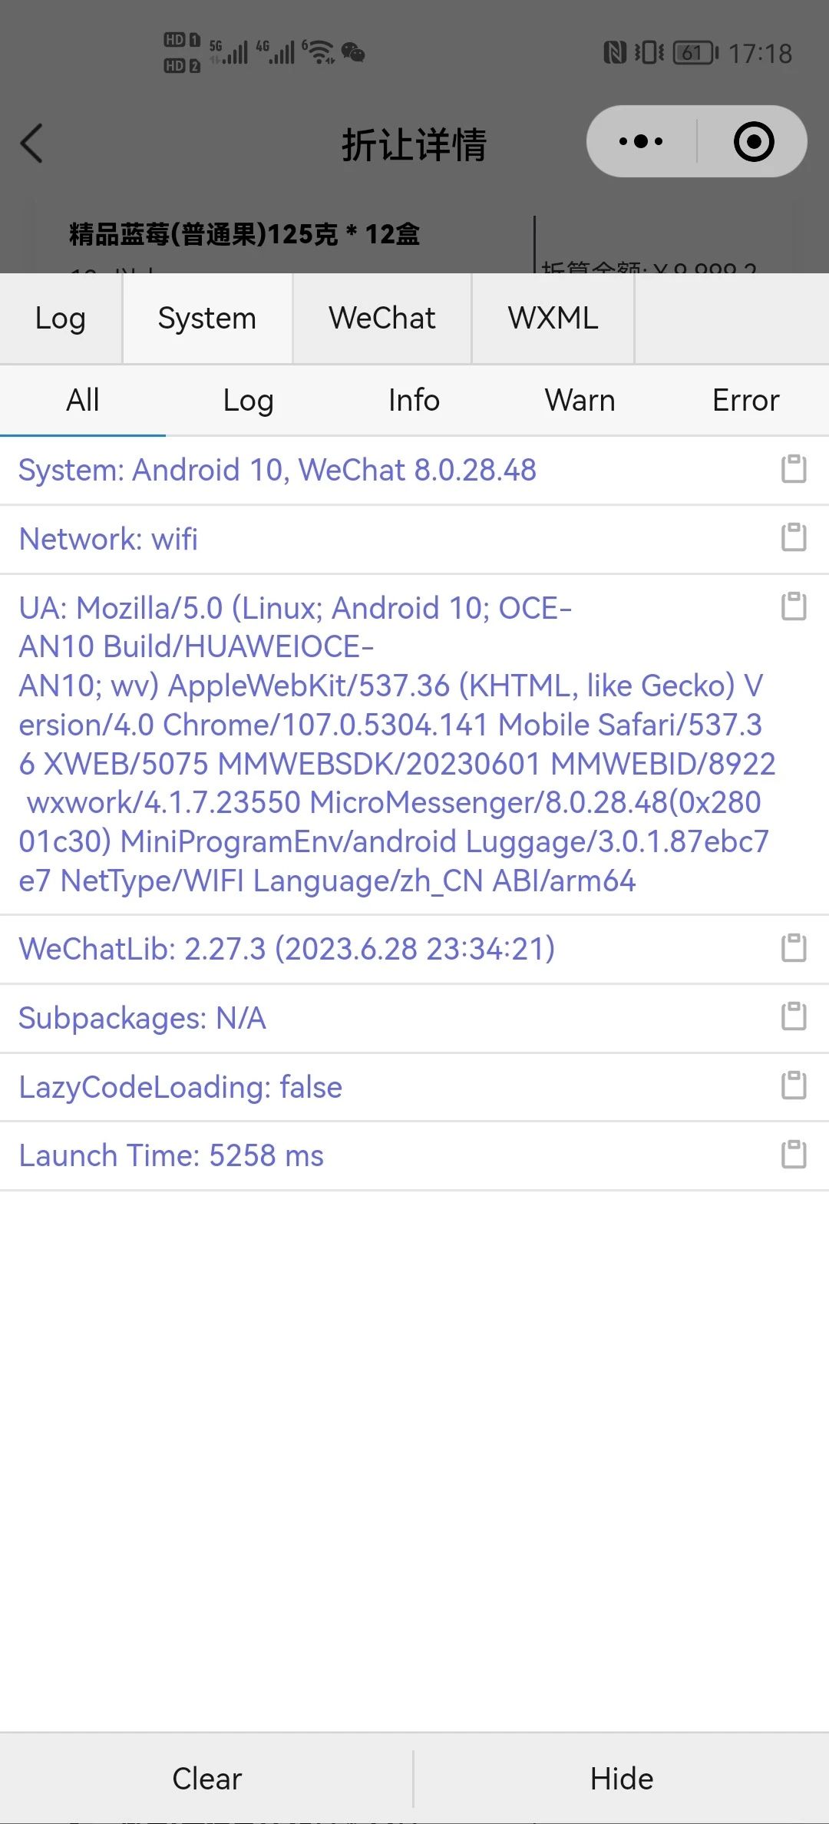Filter logs by All
829x1824 pixels.
click(83, 400)
